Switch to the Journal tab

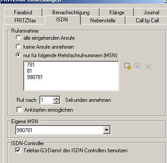(151, 13)
